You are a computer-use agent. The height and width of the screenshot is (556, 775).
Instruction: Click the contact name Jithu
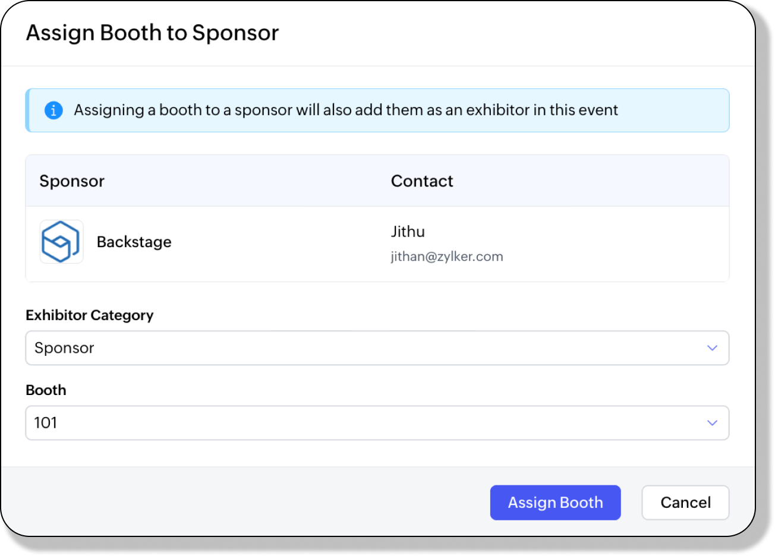pos(408,232)
